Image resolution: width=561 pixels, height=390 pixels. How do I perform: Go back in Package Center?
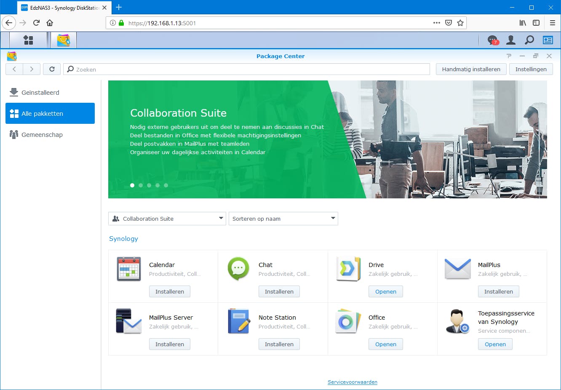click(x=14, y=69)
